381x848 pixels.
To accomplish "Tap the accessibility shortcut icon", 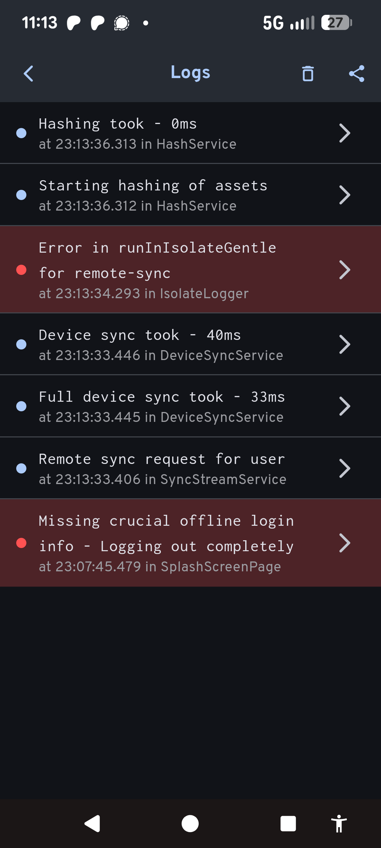I will point(339,824).
